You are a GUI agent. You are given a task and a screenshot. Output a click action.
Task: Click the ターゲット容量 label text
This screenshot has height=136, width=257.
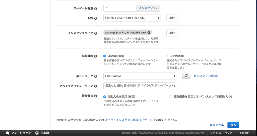[x=83, y=8]
